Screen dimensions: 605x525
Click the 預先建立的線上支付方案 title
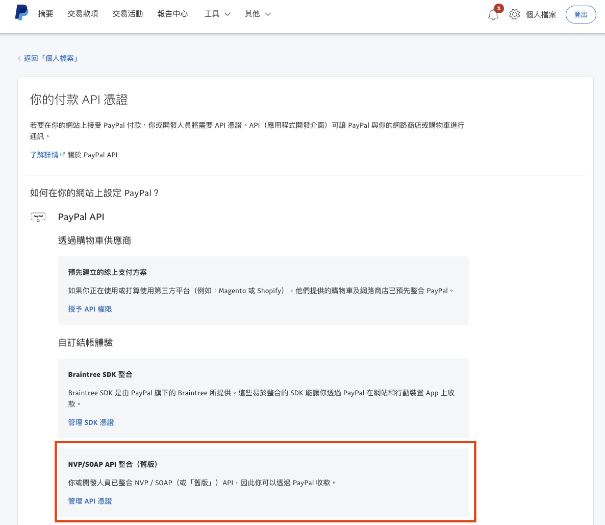point(107,272)
